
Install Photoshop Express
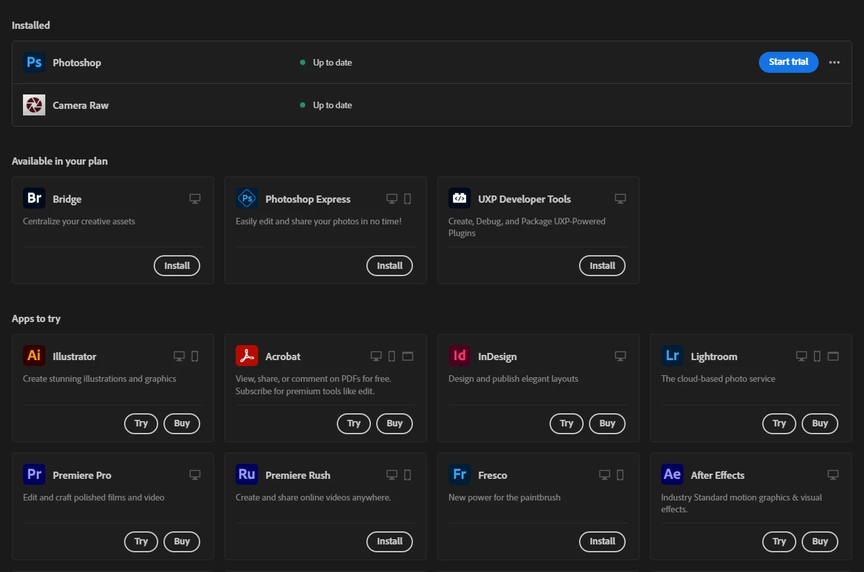[389, 266]
